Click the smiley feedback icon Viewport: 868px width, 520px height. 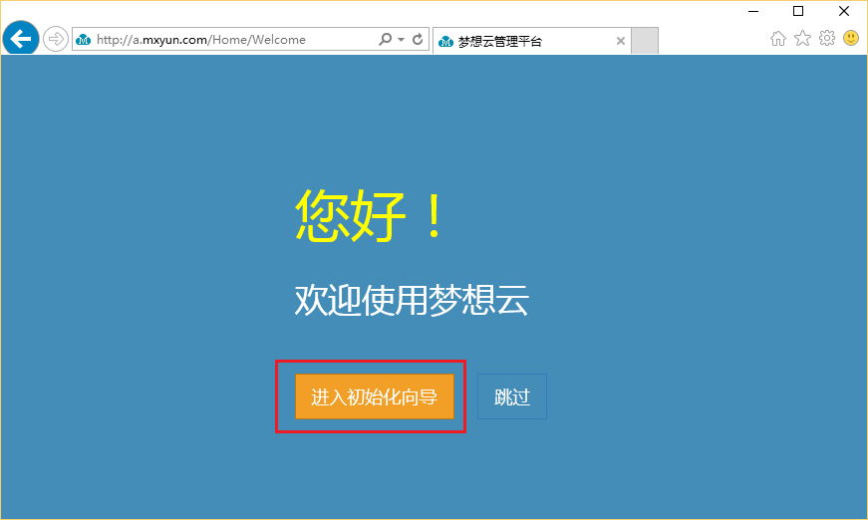[x=851, y=38]
